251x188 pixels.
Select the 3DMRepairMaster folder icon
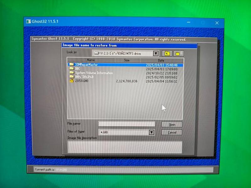(72, 65)
